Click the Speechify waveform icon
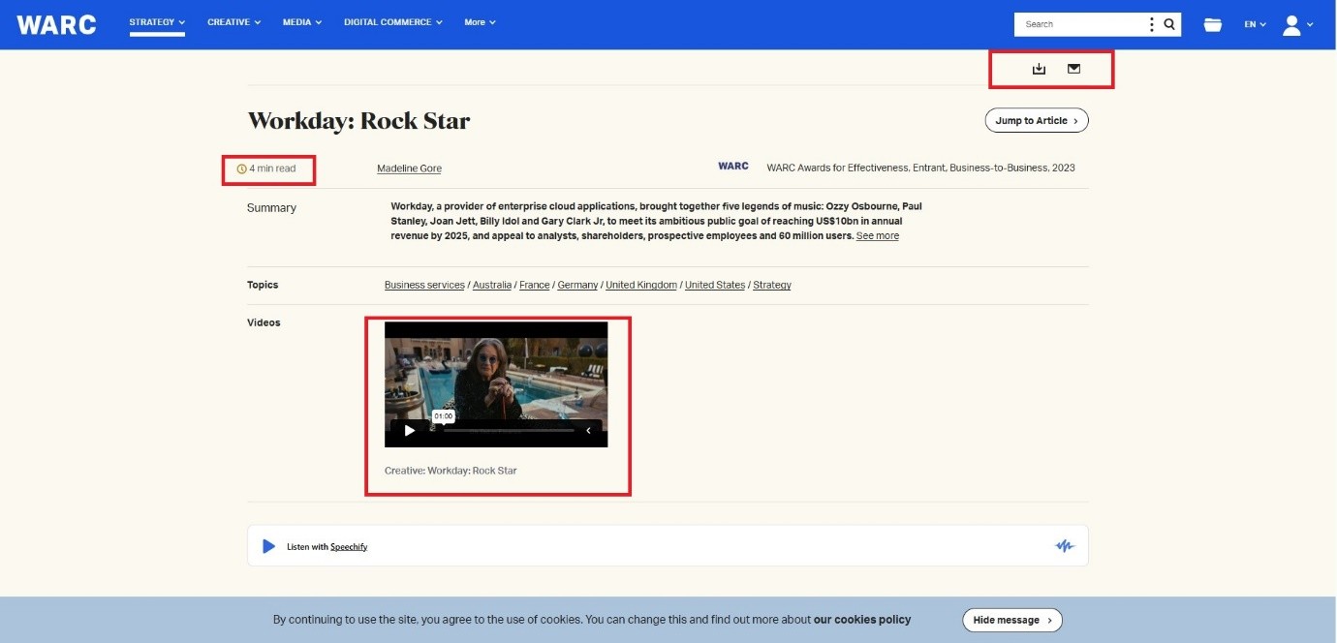 [x=1065, y=546]
